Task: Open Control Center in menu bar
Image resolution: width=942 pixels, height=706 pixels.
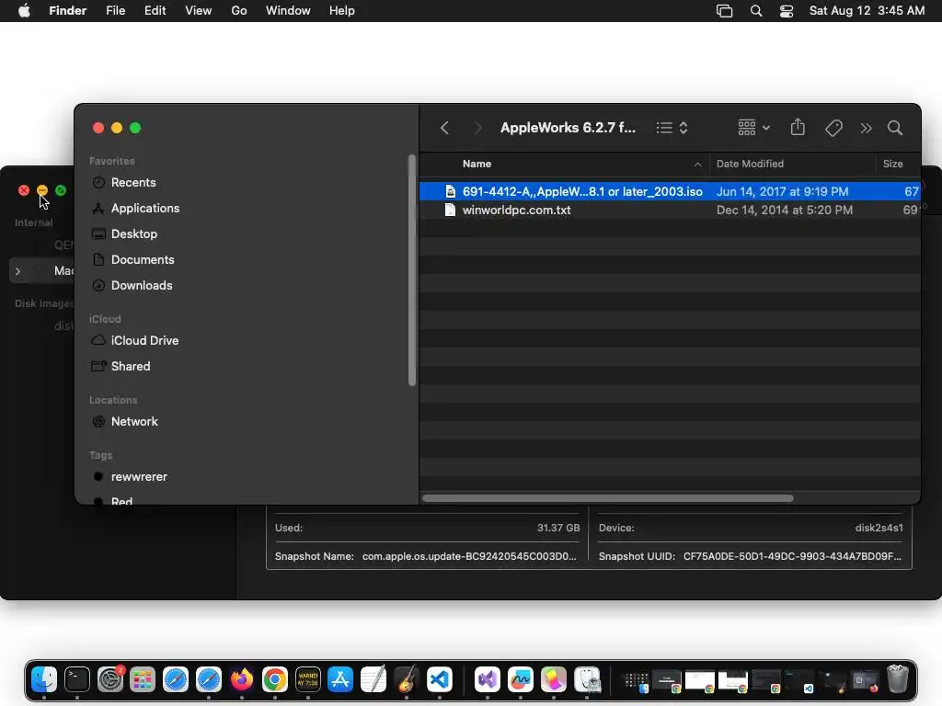Action: click(x=787, y=11)
